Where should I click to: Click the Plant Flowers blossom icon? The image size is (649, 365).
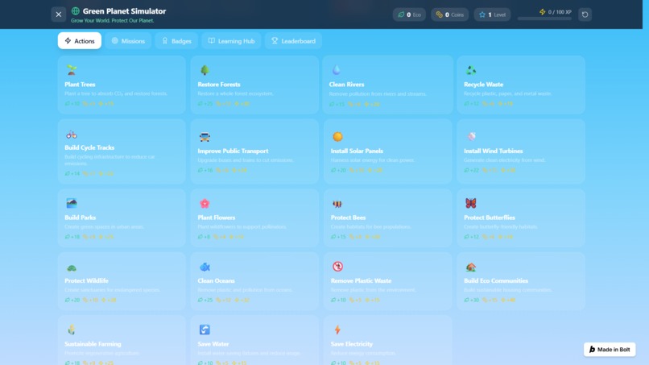pos(205,203)
